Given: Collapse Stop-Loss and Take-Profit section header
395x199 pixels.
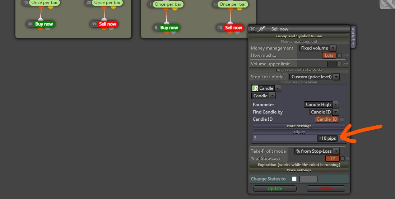Looking at the screenshot, I should pos(299,70).
